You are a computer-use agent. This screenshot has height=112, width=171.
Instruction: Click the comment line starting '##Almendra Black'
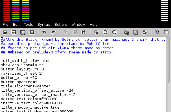tap(83, 39)
